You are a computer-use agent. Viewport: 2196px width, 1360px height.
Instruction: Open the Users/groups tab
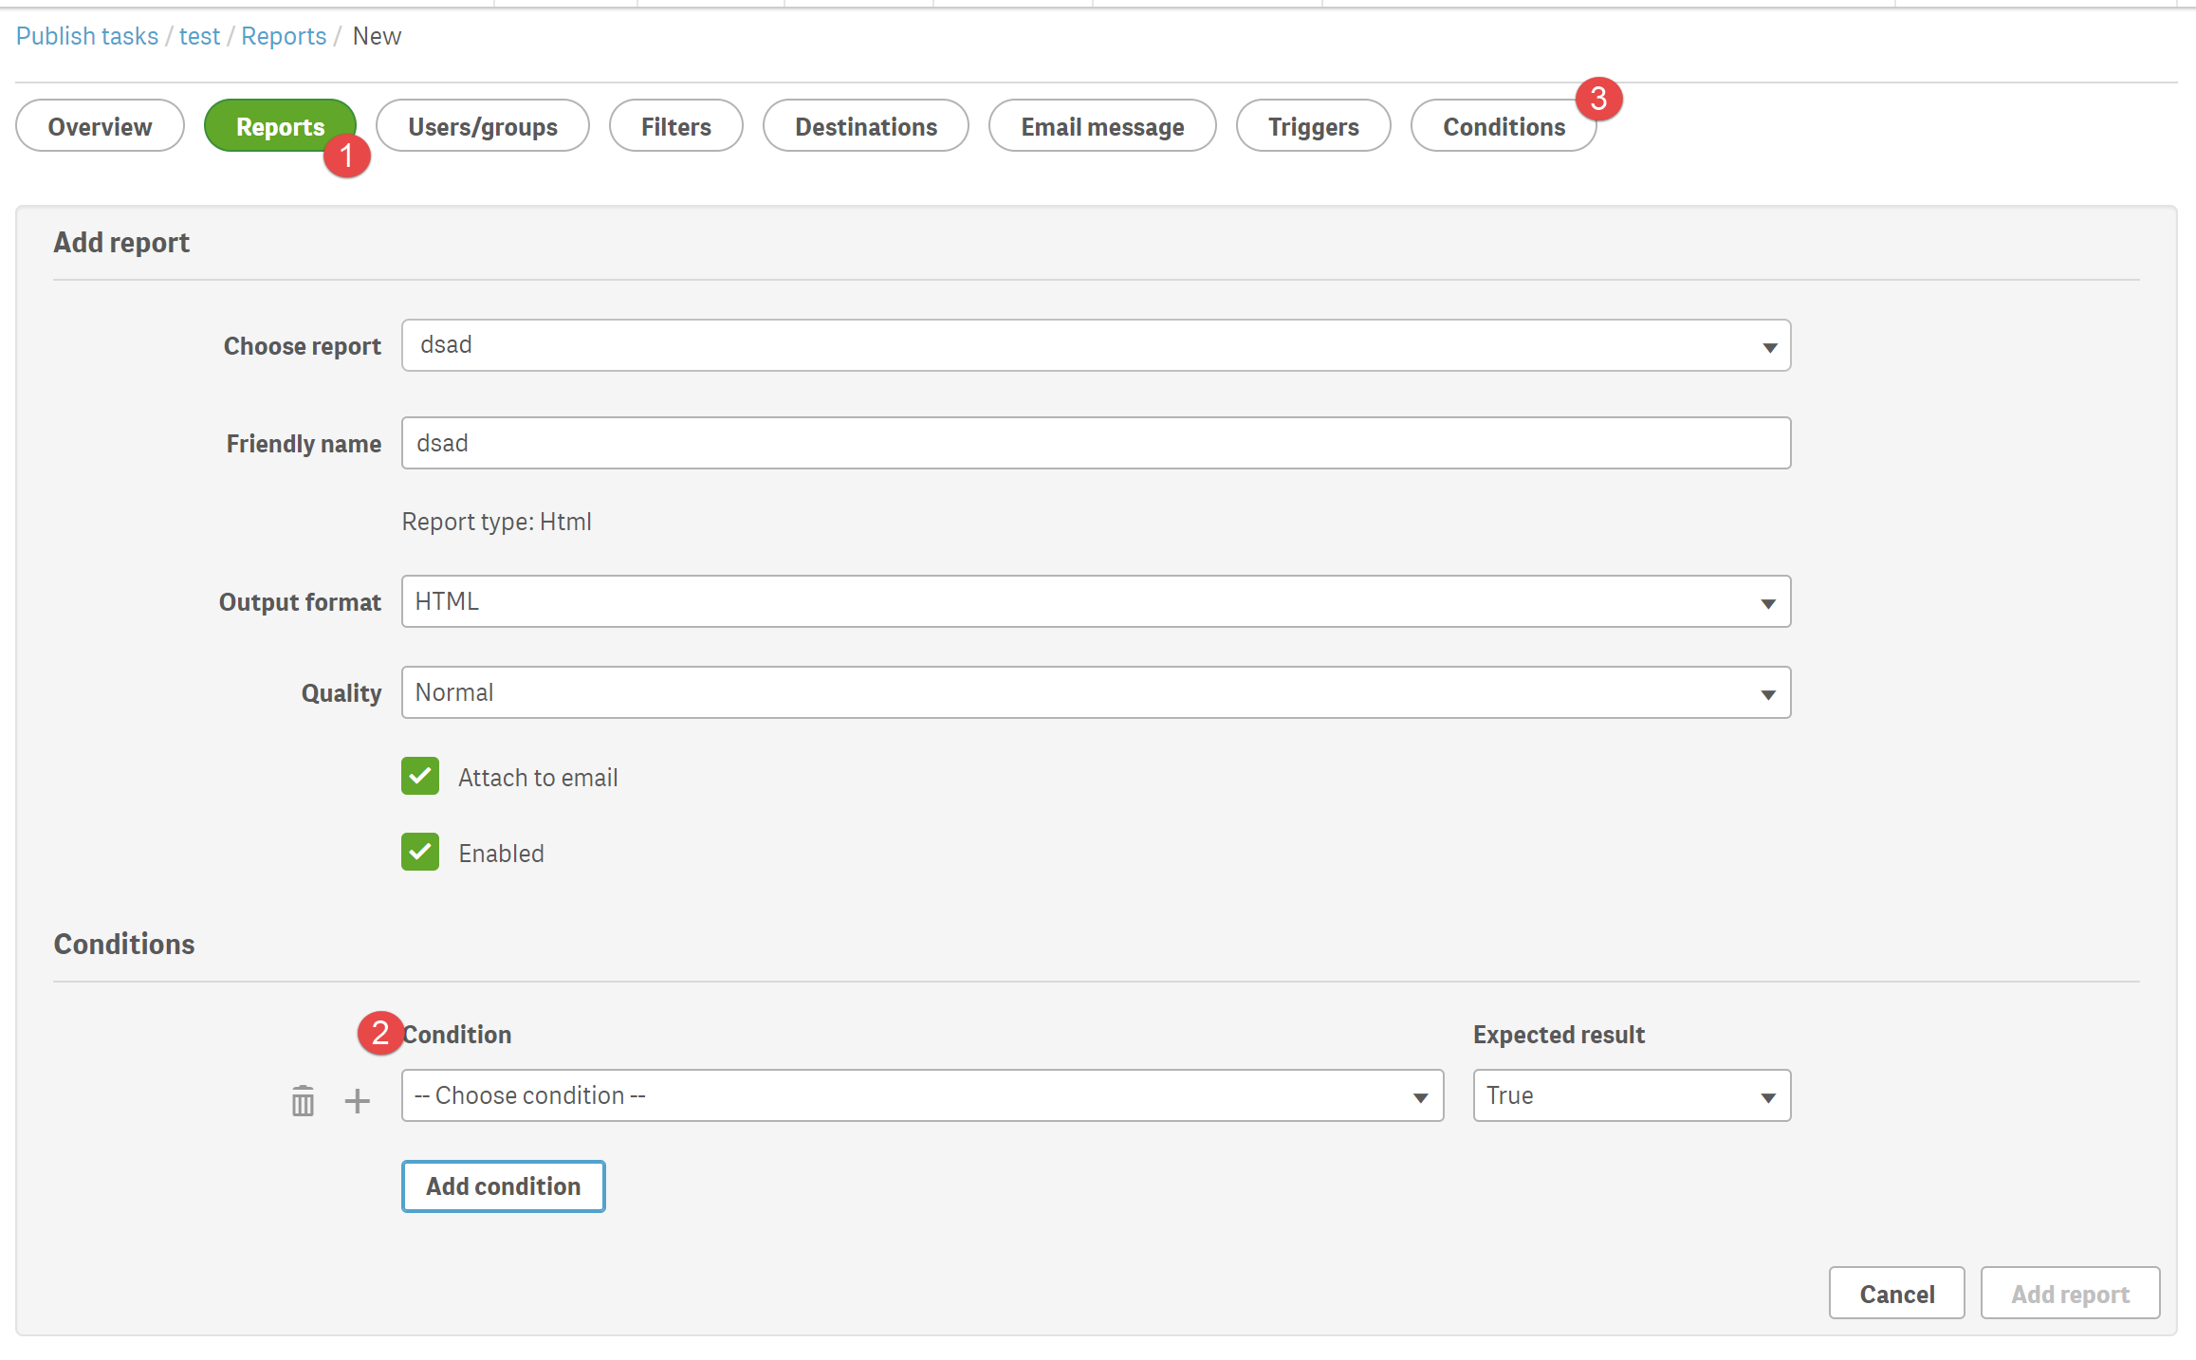[x=482, y=126]
